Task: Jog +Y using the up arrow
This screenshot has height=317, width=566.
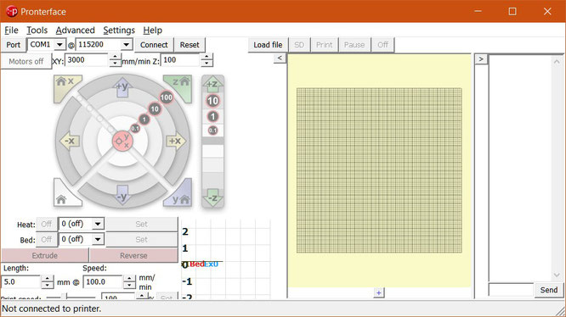Action: (x=122, y=87)
